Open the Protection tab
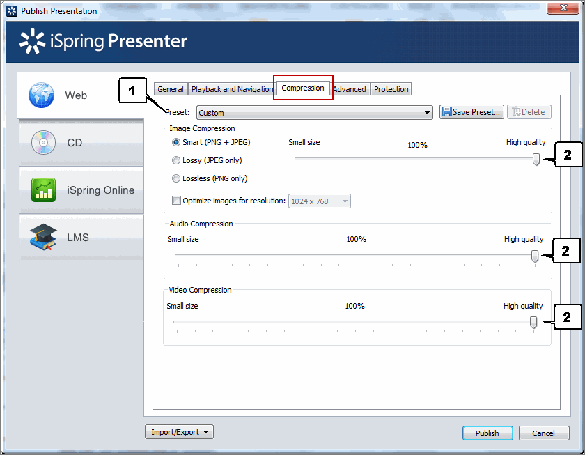Screen dimensions: 585x455 coord(391,89)
